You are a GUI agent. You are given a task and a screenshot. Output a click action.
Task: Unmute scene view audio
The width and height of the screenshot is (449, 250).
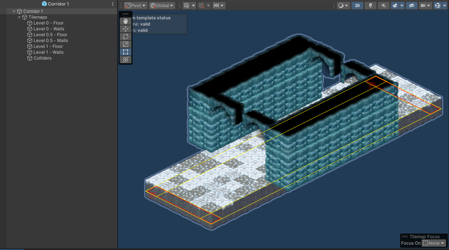tap(383, 5)
